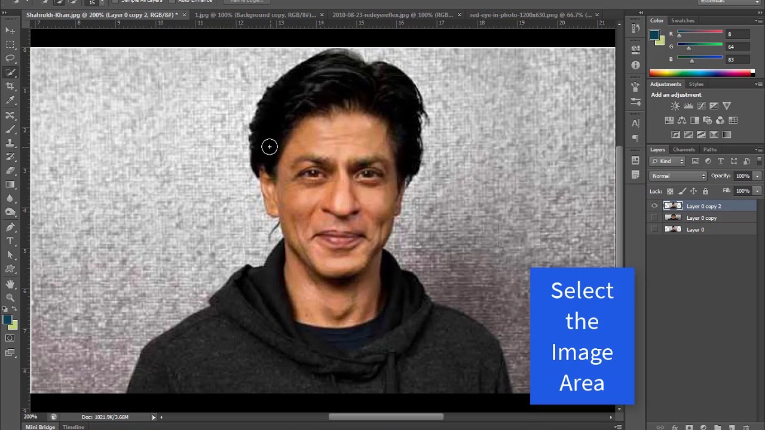Select the Hand tool
This screenshot has width=765, height=430.
click(10, 284)
